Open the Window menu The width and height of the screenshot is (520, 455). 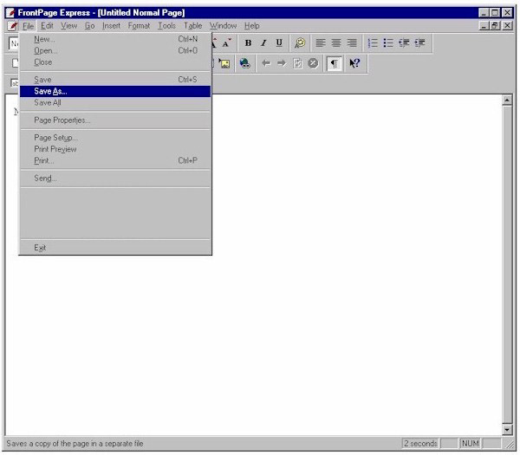(x=223, y=26)
